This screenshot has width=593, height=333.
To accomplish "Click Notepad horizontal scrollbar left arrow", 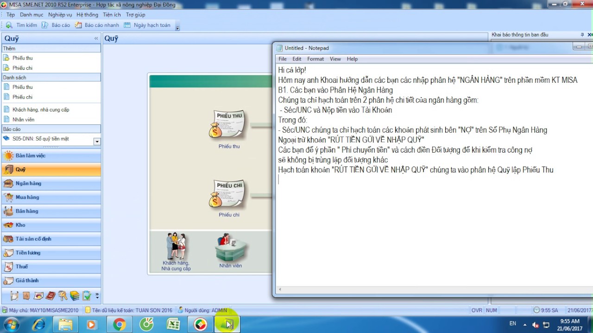I will tap(280, 290).
